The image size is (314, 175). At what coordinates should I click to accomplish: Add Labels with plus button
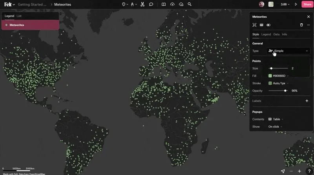coord(307,101)
